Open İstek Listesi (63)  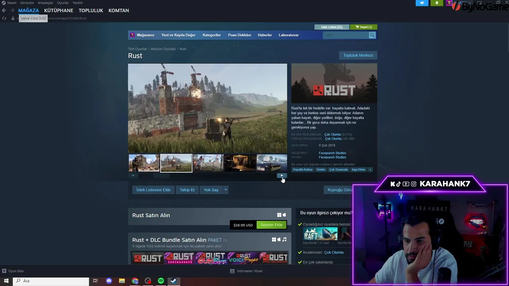[332, 27]
